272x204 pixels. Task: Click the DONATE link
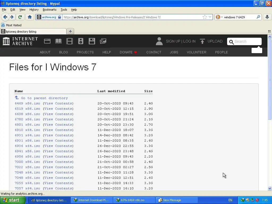pyautogui.click(x=128, y=52)
